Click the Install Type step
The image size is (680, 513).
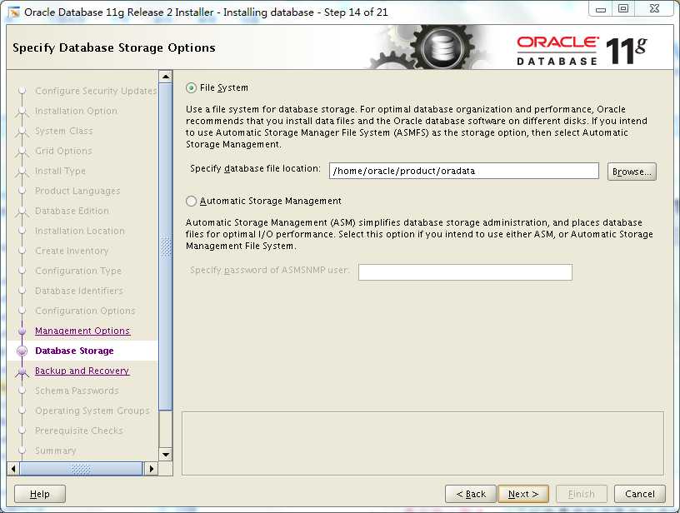(x=60, y=171)
